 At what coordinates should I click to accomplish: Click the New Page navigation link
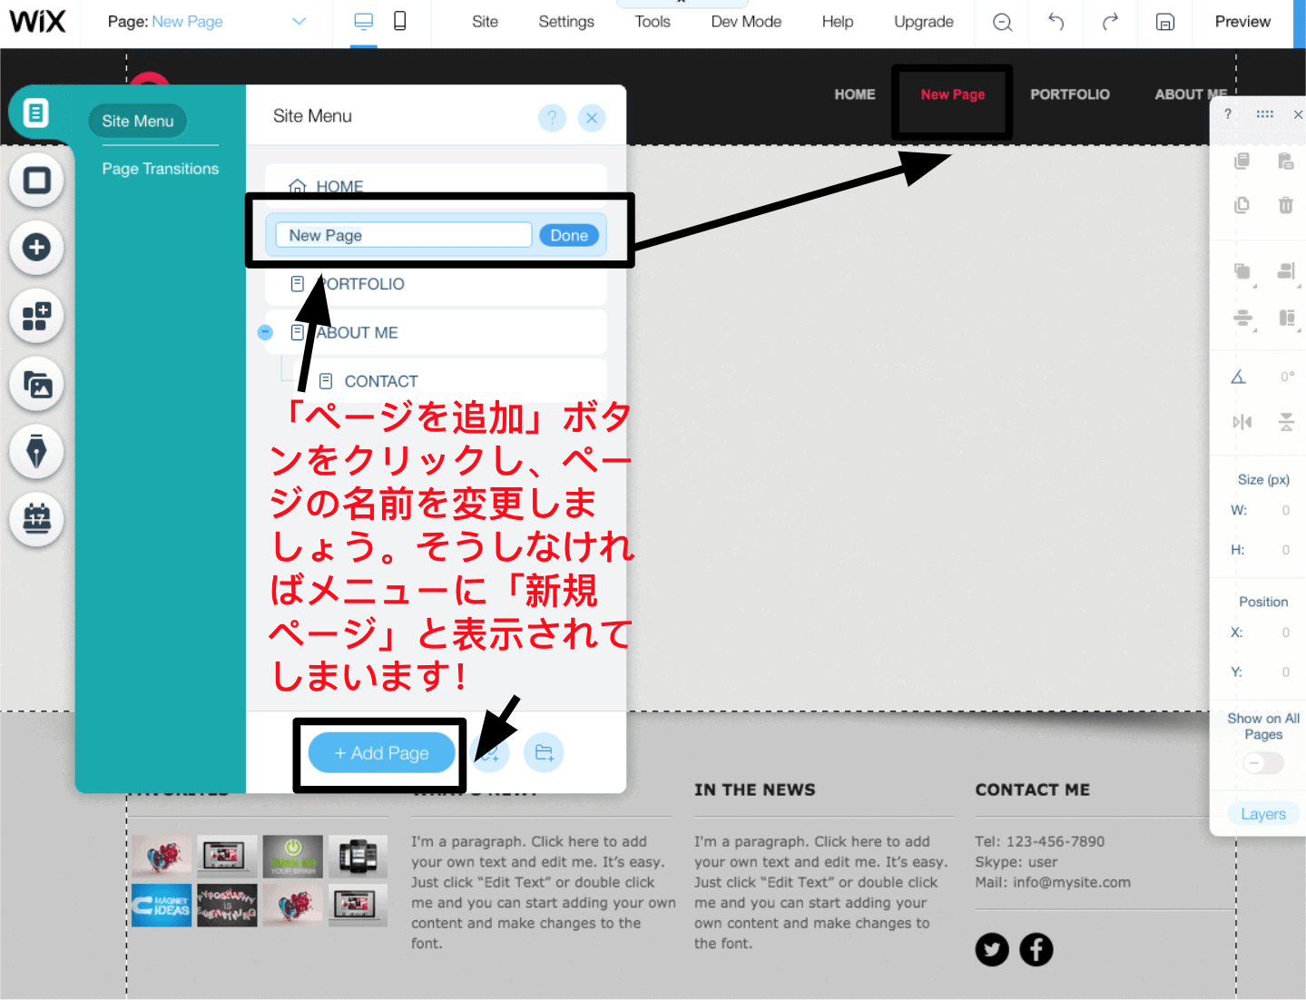tap(953, 94)
